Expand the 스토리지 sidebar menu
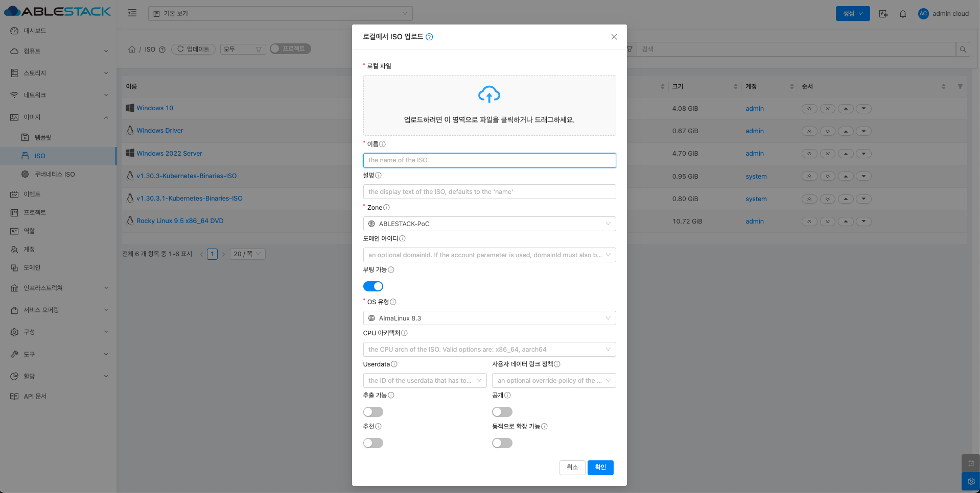Screen dimensions: 980x493 pyautogui.click(x=58, y=73)
